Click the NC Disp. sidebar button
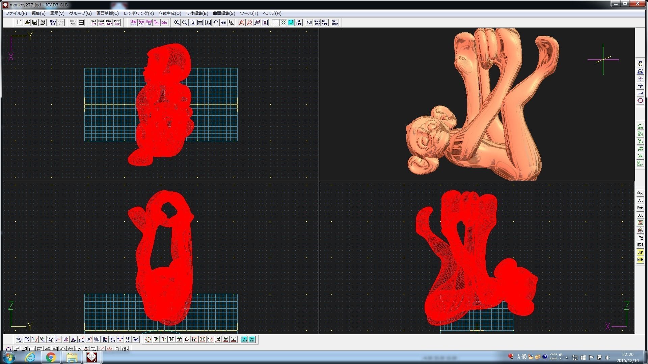The width and height of the screenshot is (648, 364). (640, 163)
